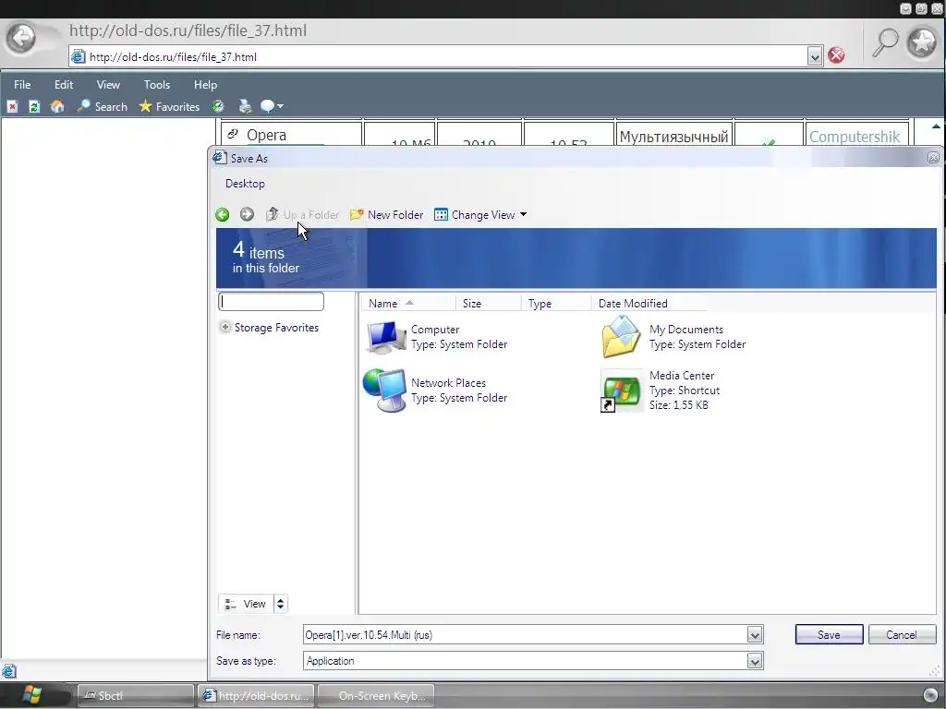Switch to old-dos.ru browser taskbar item

pos(256,696)
